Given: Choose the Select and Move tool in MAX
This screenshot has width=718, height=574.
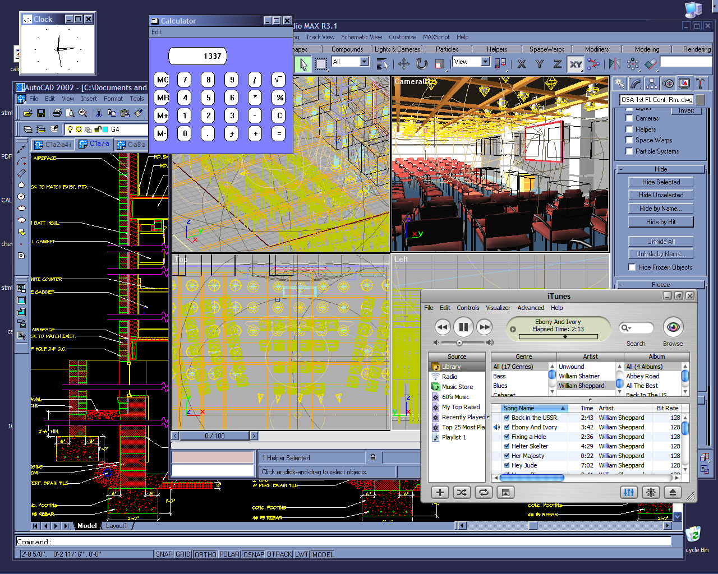Looking at the screenshot, I should coord(404,64).
